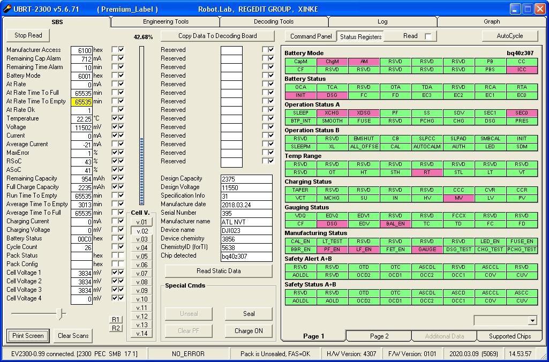Turn Charge ON
549x362 pixels.
(x=249, y=331)
